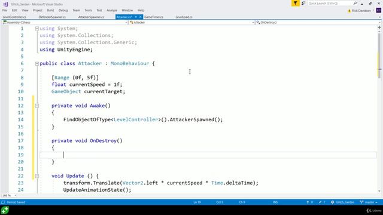This screenshot has height=215, width=383.
Task: Click the status bar Item(s) Saved icon
Action: (x=3, y=202)
